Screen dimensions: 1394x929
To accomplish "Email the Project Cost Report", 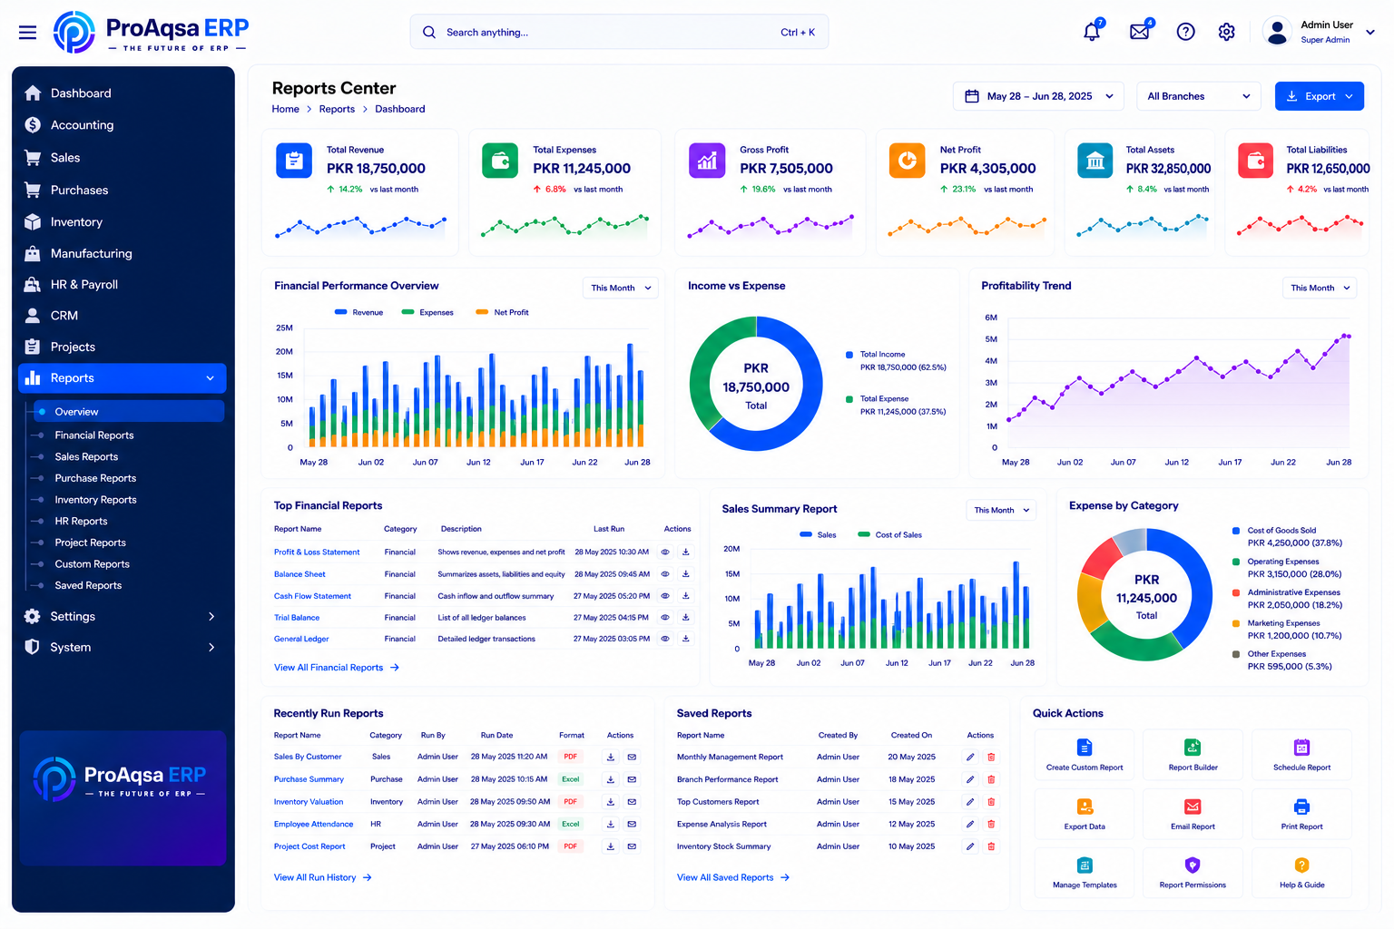I will 632,846.
